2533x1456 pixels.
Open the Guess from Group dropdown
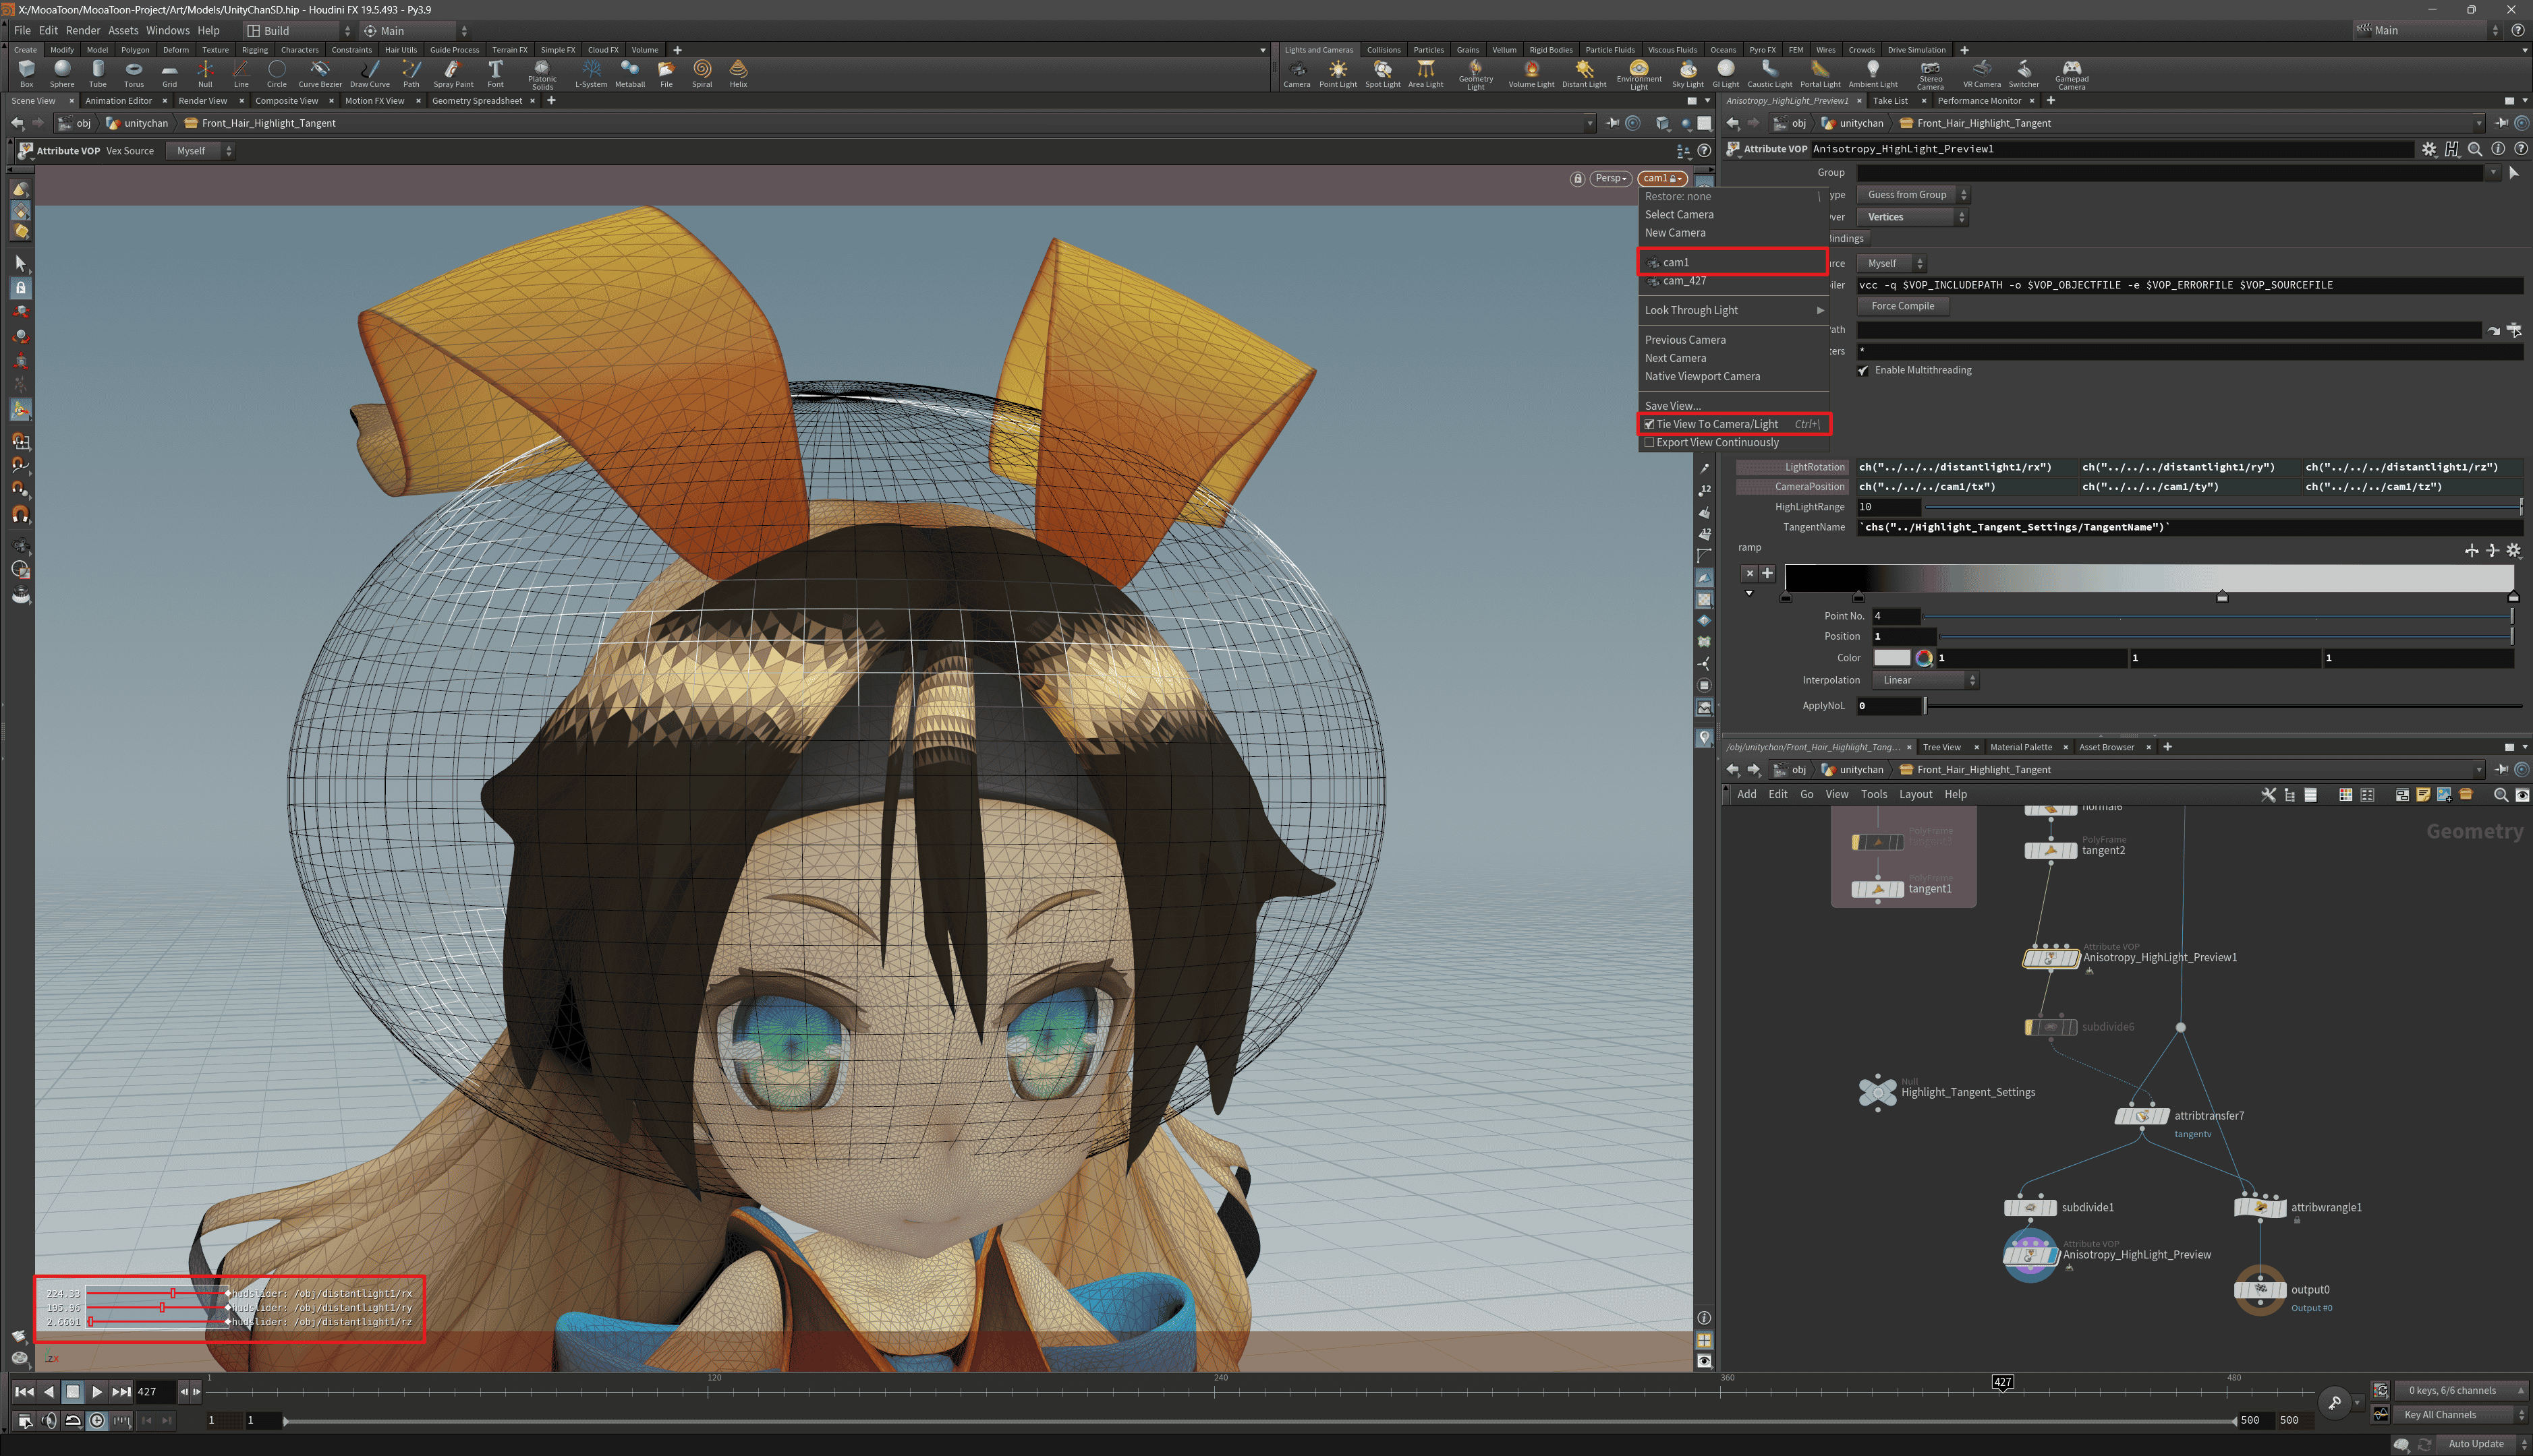(x=1913, y=195)
